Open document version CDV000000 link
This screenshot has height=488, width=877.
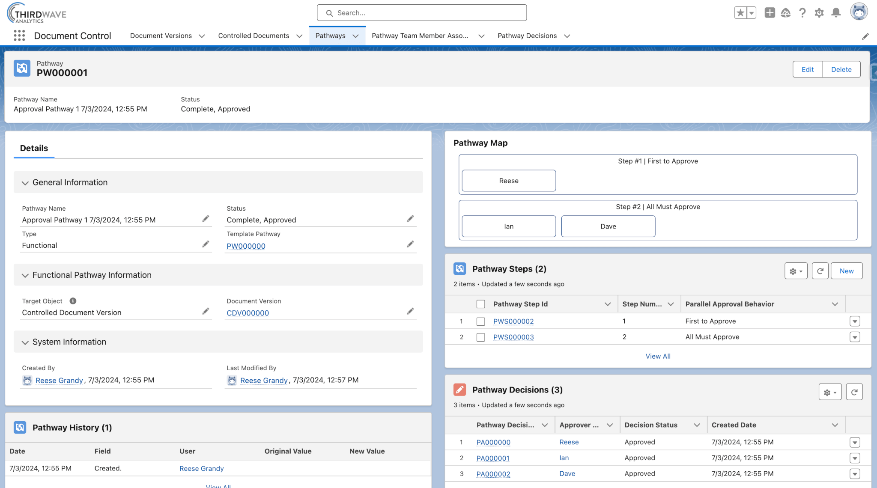coord(248,313)
